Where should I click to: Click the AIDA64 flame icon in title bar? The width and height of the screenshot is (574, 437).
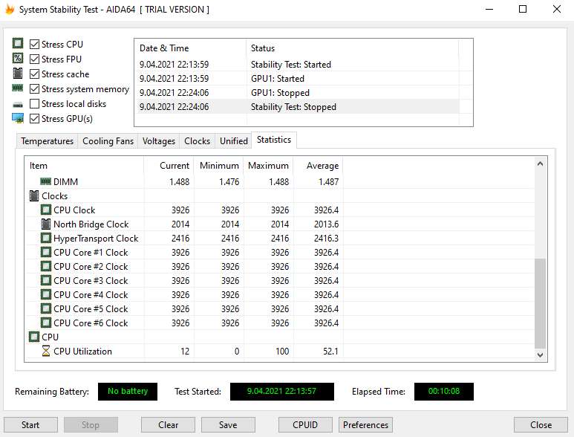point(9,9)
